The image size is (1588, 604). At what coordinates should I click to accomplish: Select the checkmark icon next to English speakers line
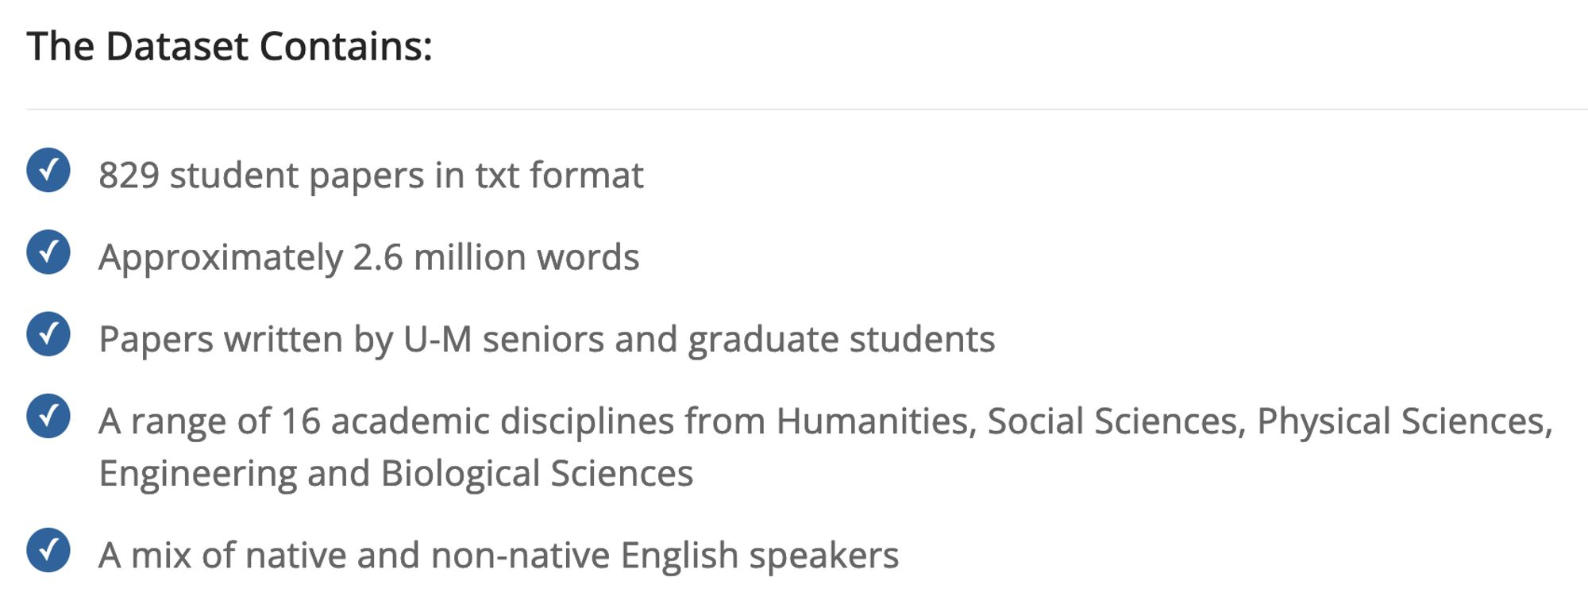48,550
